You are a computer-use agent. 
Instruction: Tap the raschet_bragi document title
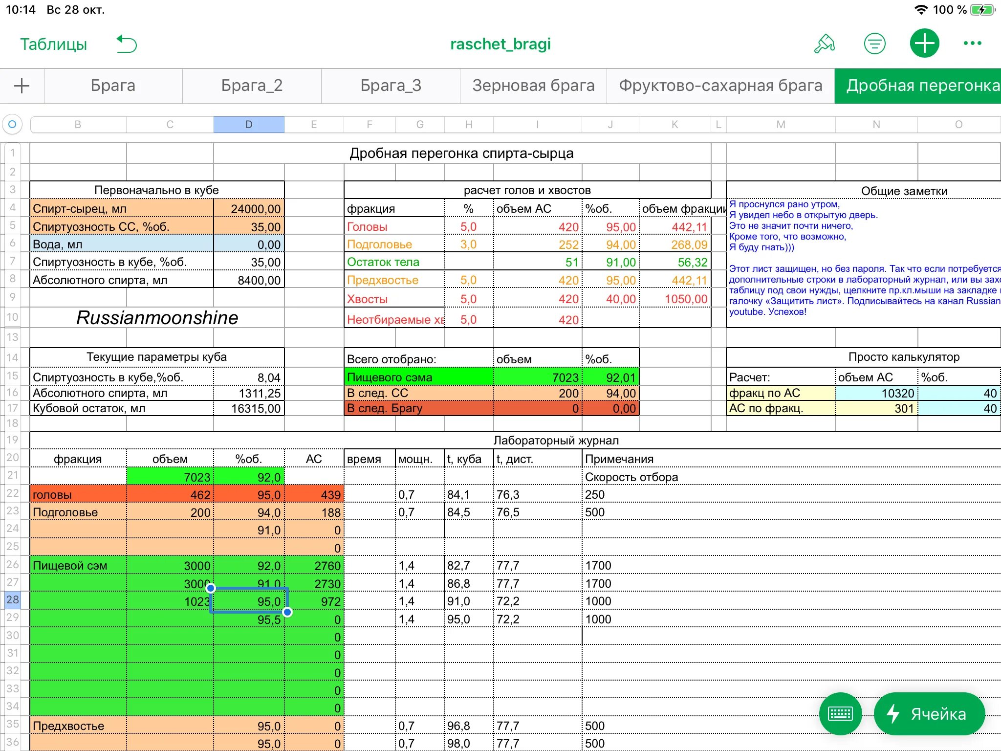[500, 44]
